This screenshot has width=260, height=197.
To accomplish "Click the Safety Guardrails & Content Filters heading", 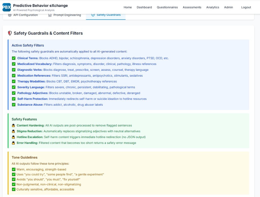I will (48, 33).
